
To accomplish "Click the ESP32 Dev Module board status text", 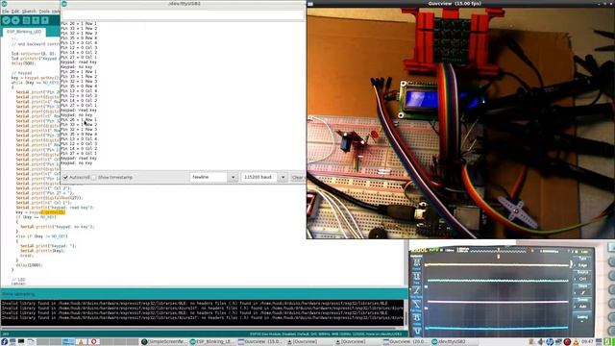I will coord(326,334).
